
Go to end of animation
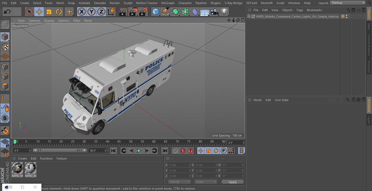[165, 151]
